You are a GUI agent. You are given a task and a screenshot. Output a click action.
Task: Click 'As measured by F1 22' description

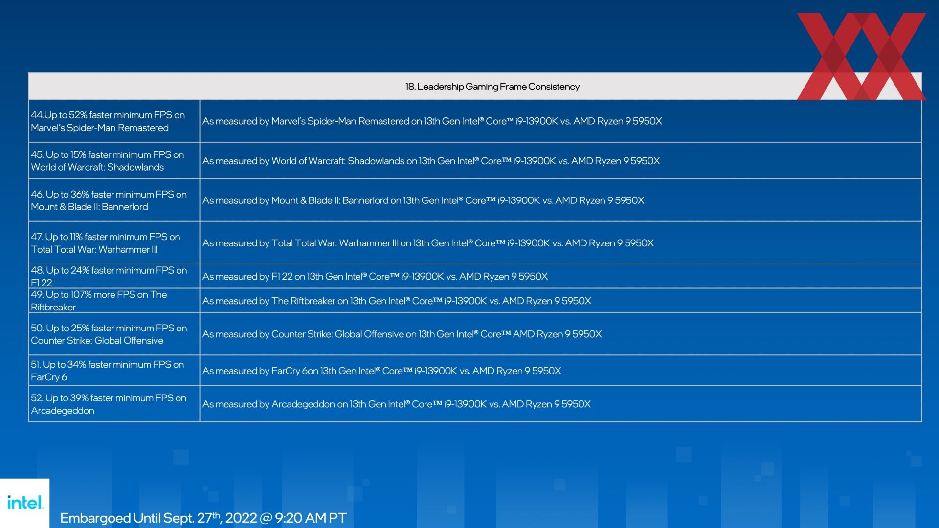pyautogui.click(x=375, y=276)
